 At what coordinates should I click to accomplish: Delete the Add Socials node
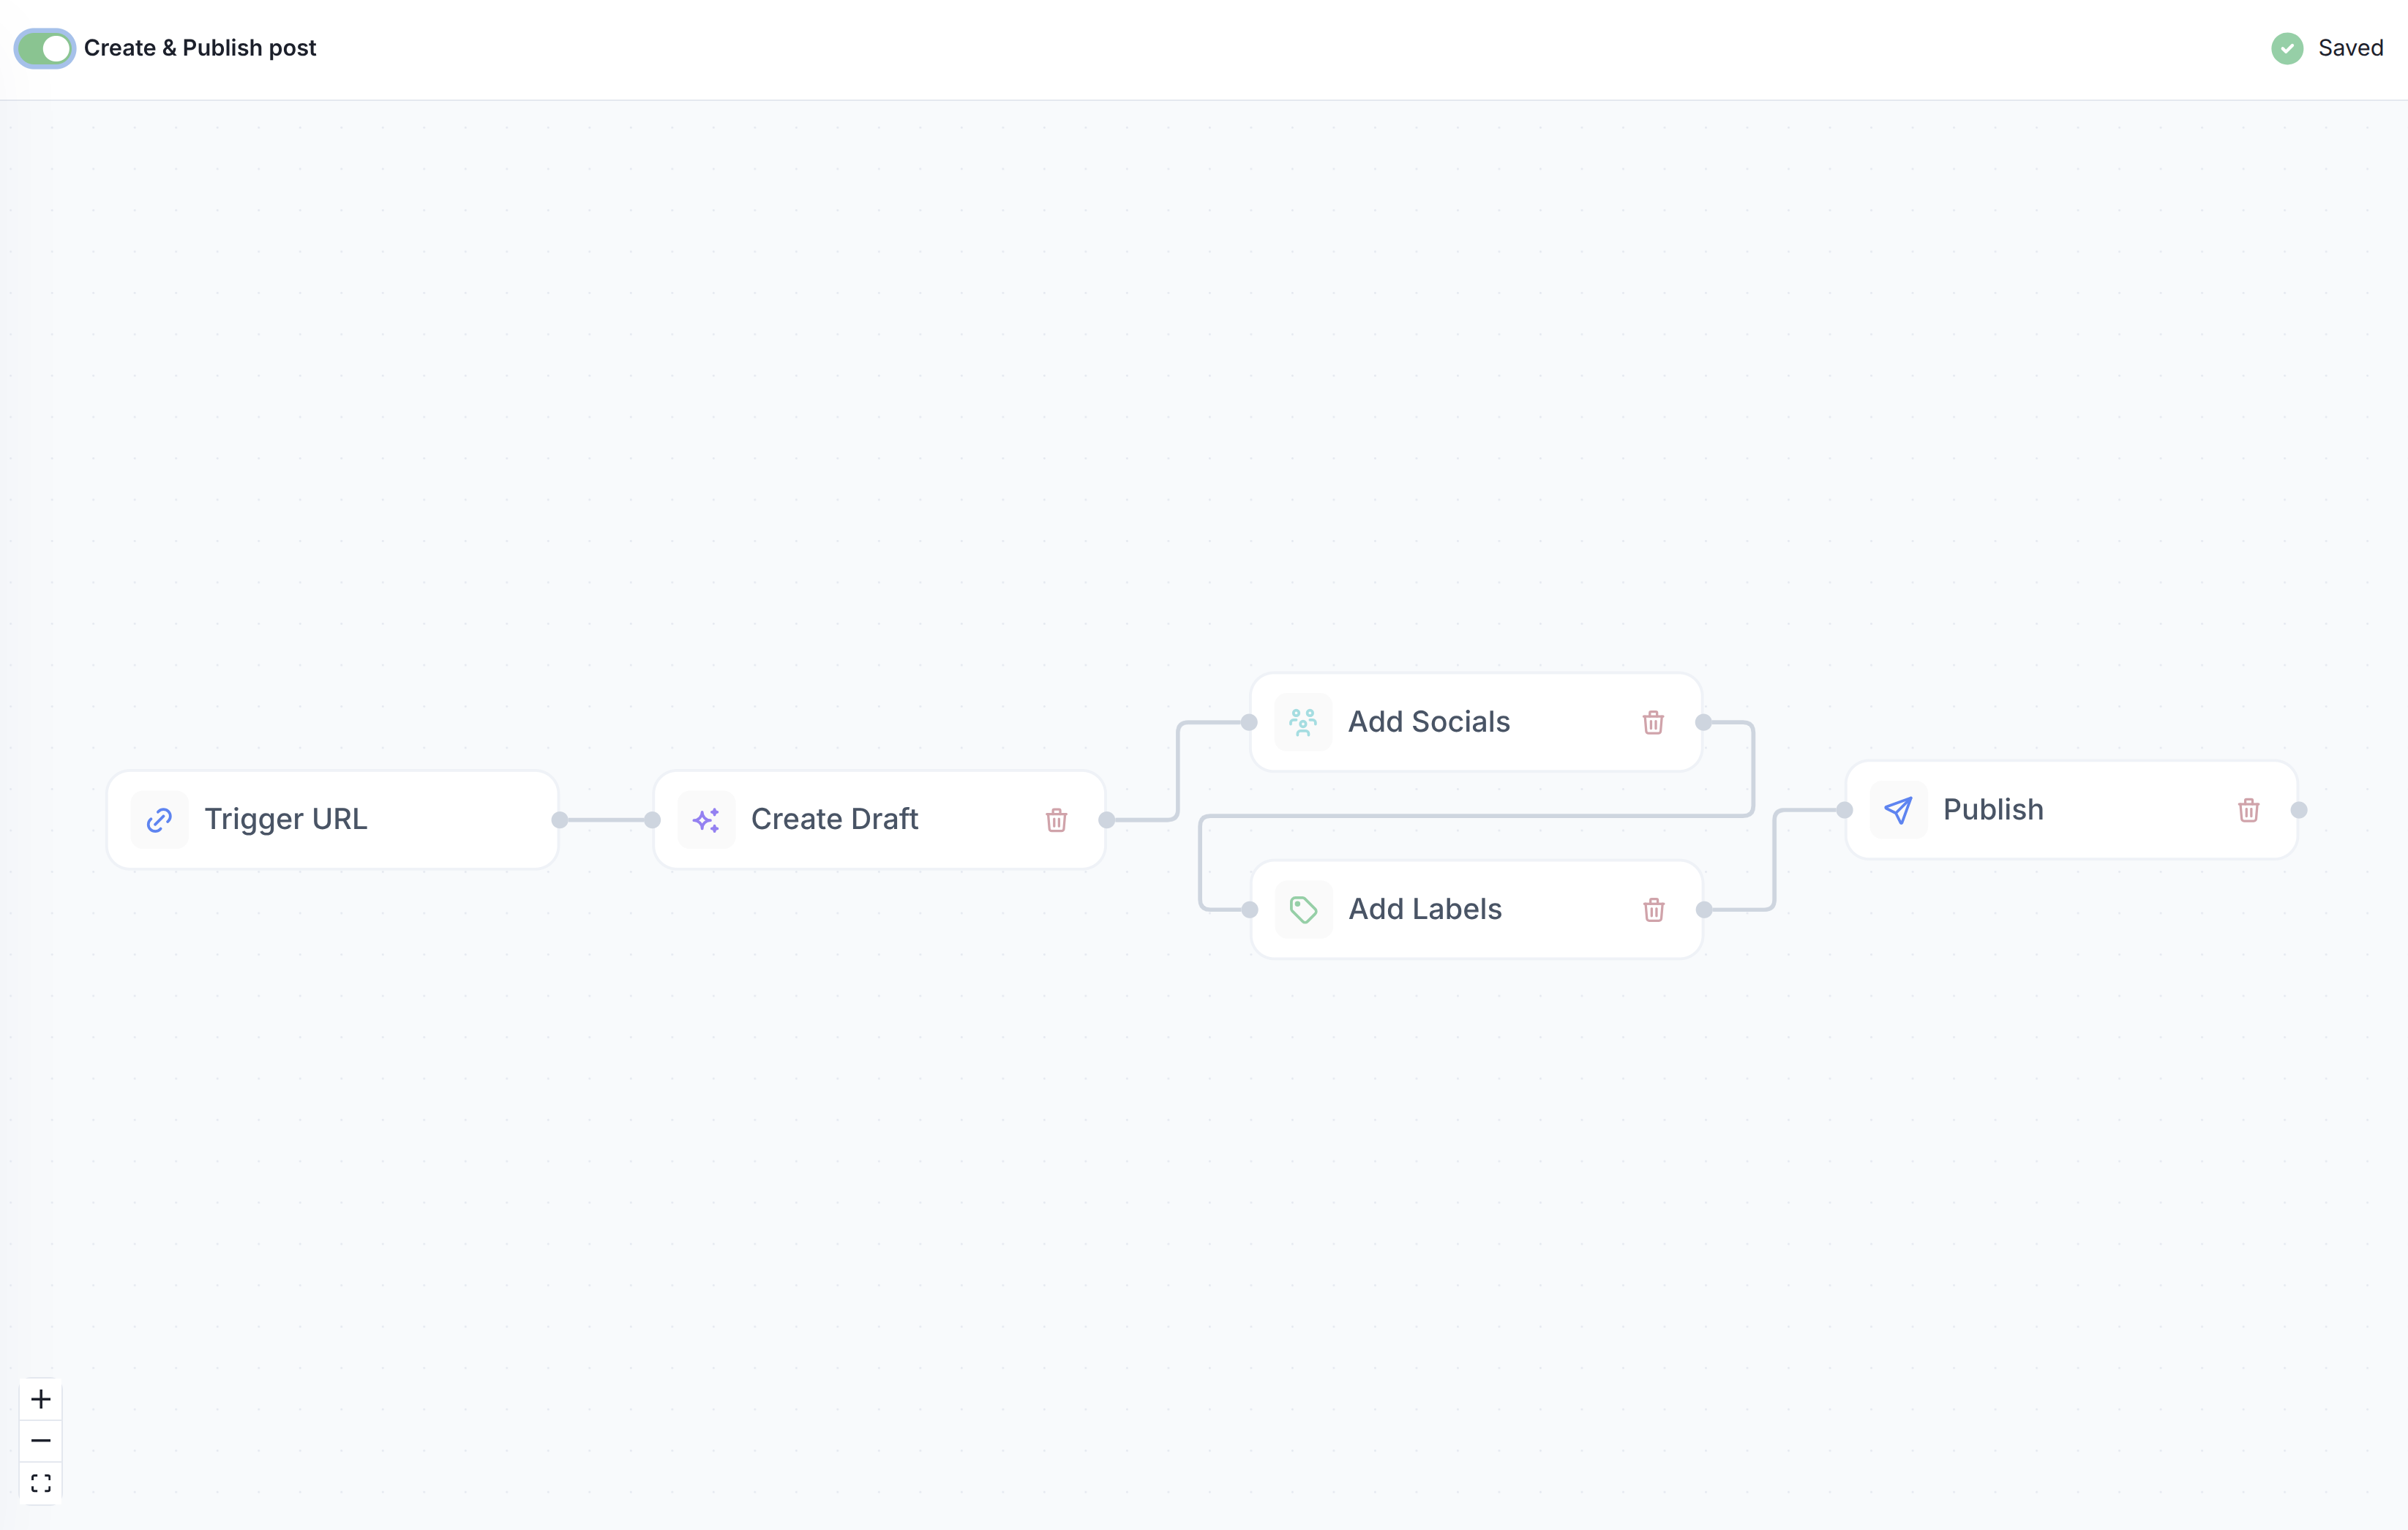(1653, 723)
